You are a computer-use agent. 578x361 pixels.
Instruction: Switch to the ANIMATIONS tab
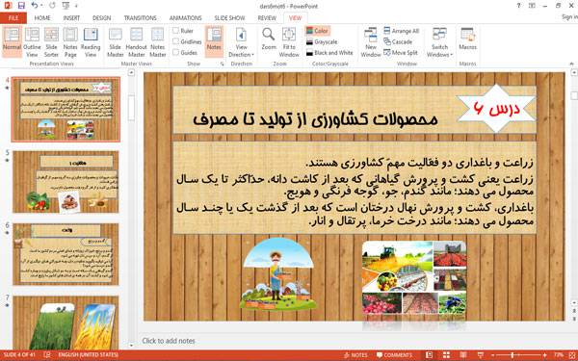coord(185,17)
